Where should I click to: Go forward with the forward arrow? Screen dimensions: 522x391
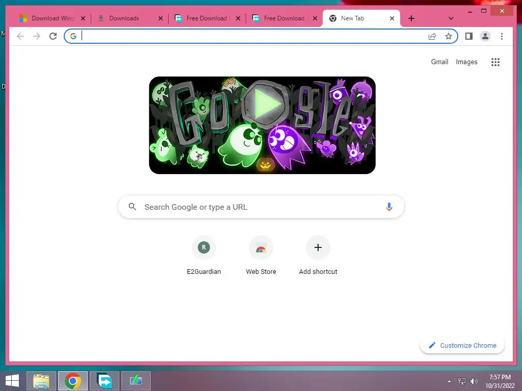[x=37, y=36]
